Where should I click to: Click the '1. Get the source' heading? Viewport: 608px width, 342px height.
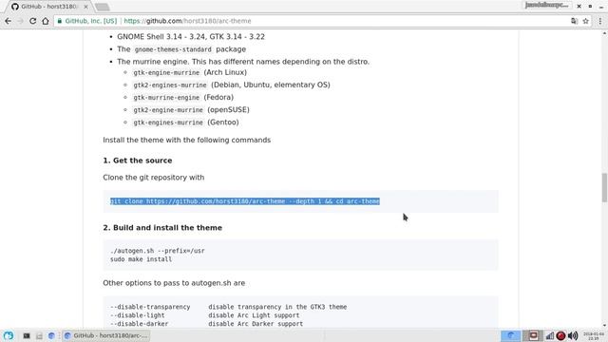[137, 161]
